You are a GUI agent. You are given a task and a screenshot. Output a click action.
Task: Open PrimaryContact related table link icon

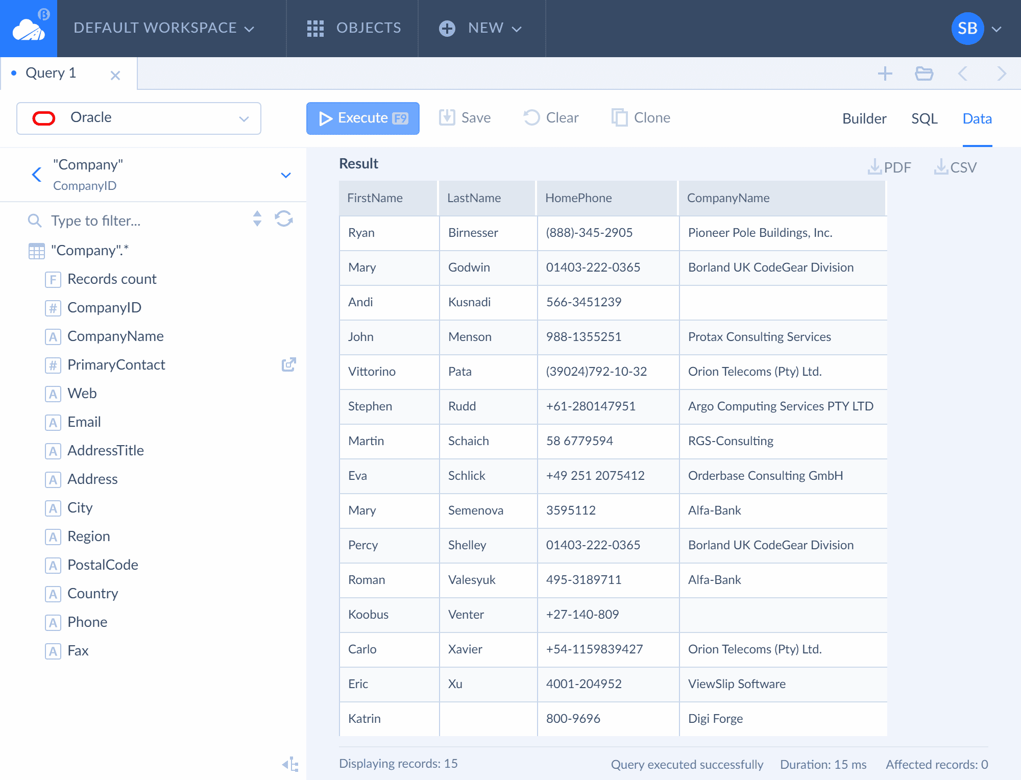click(289, 364)
